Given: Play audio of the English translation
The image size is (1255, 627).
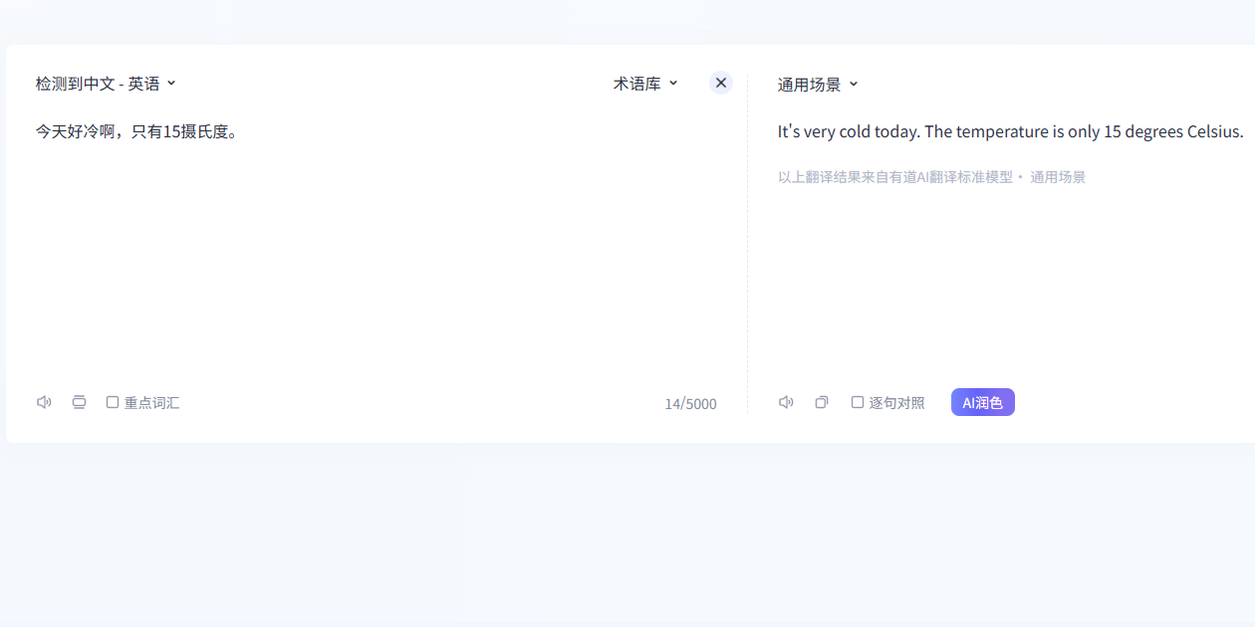Looking at the screenshot, I should click(x=786, y=402).
